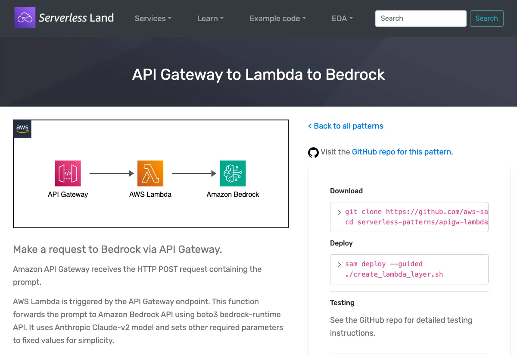The height and width of the screenshot is (356, 517).
Task: Click the AWS logo inside the diagram corner
Action: pos(22,129)
